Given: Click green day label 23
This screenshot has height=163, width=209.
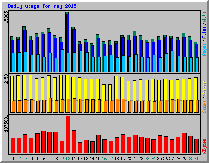Looking at the screenshot, I should [x=147, y=159].
